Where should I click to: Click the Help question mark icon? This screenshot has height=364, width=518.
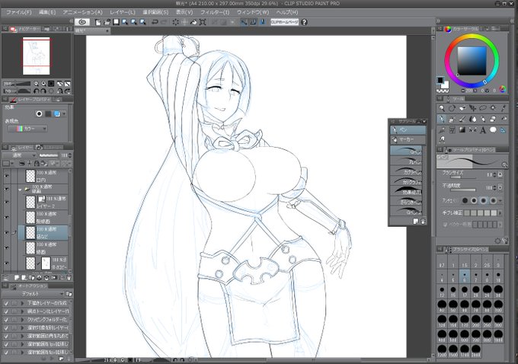[x=304, y=22]
